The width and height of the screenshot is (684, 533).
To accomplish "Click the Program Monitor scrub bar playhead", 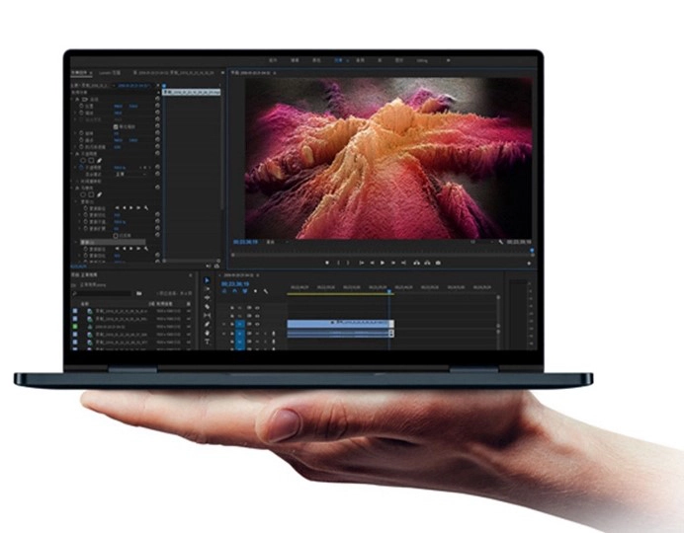I will [532, 250].
